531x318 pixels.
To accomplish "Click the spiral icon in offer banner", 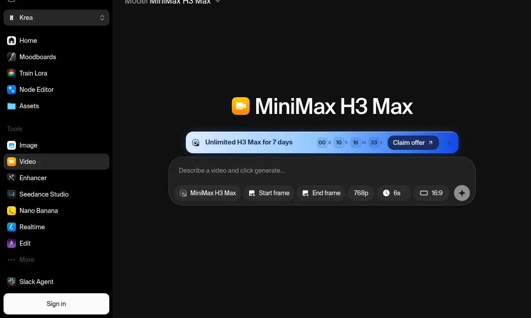I will [196, 143].
